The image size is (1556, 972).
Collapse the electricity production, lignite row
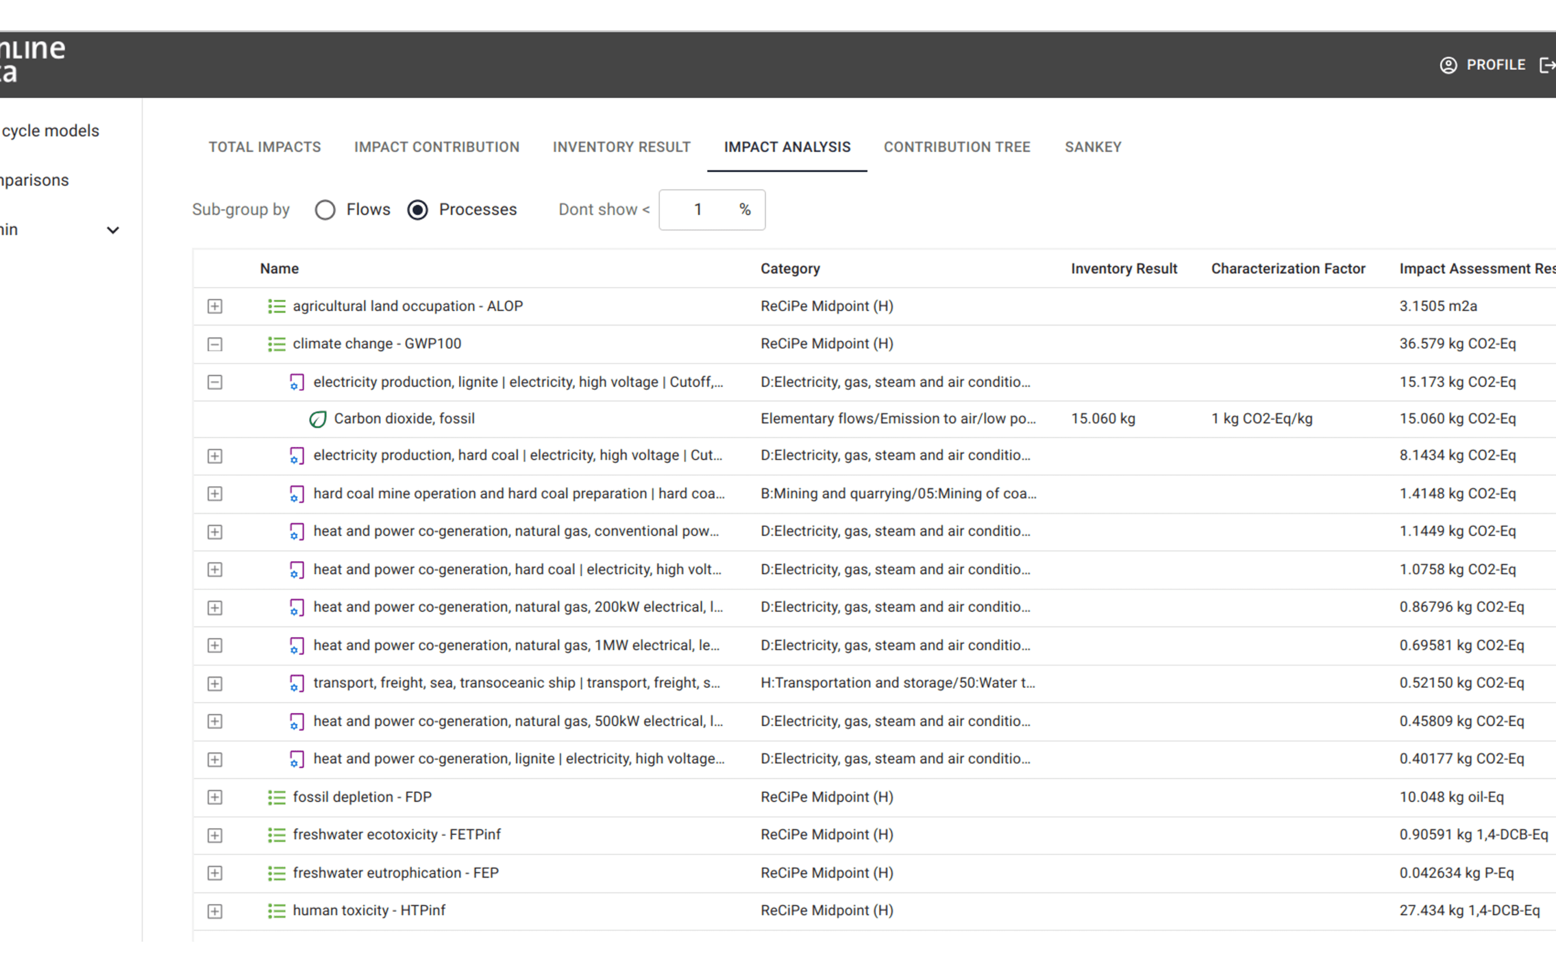(214, 382)
